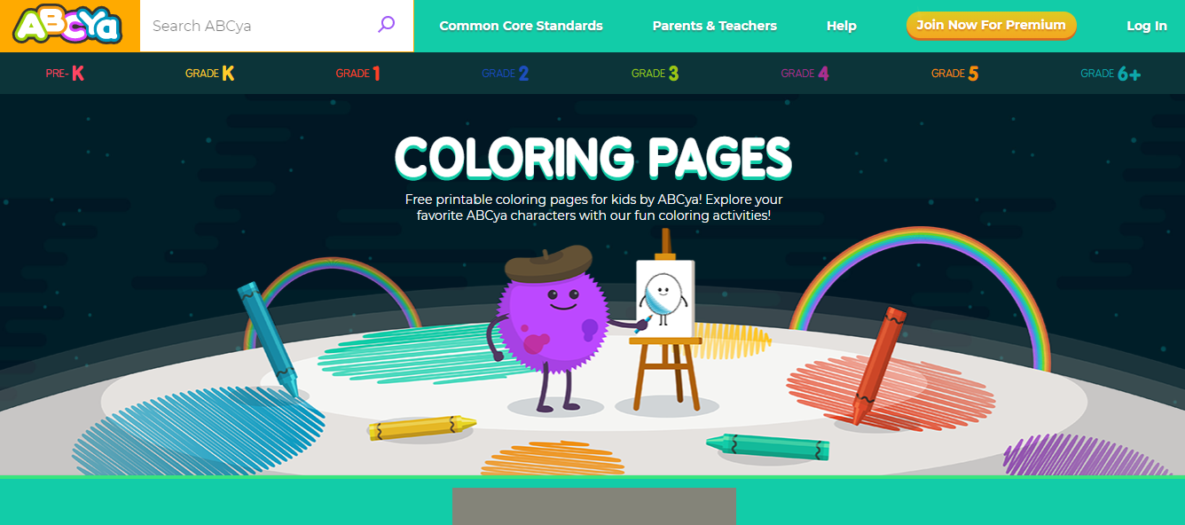
Task: Click Join Now For Premium button
Action: click(991, 25)
